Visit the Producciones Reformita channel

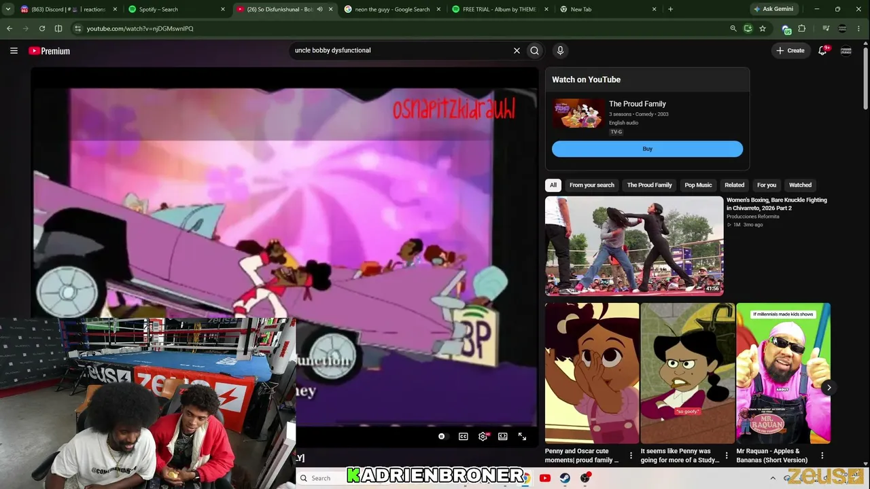coord(753,217)
